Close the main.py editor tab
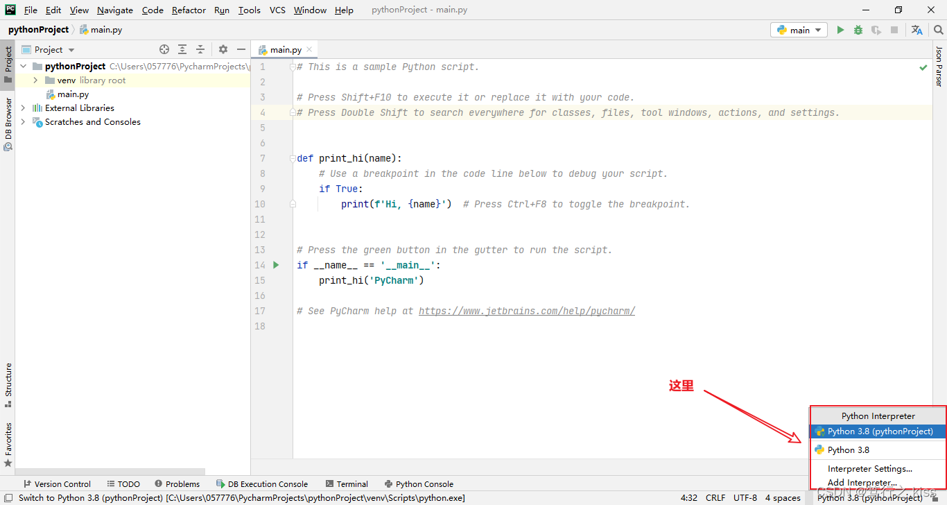The width and height of the screenshot is (947, 505). [310, 49]
